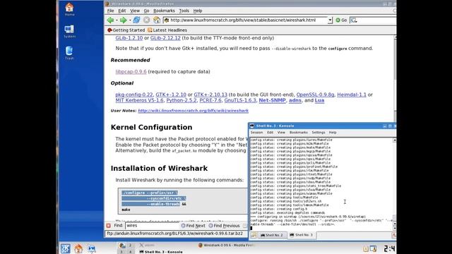Open the browser Edit menu
The width and height of the screenshot is (452, 254).
[122, 11]
